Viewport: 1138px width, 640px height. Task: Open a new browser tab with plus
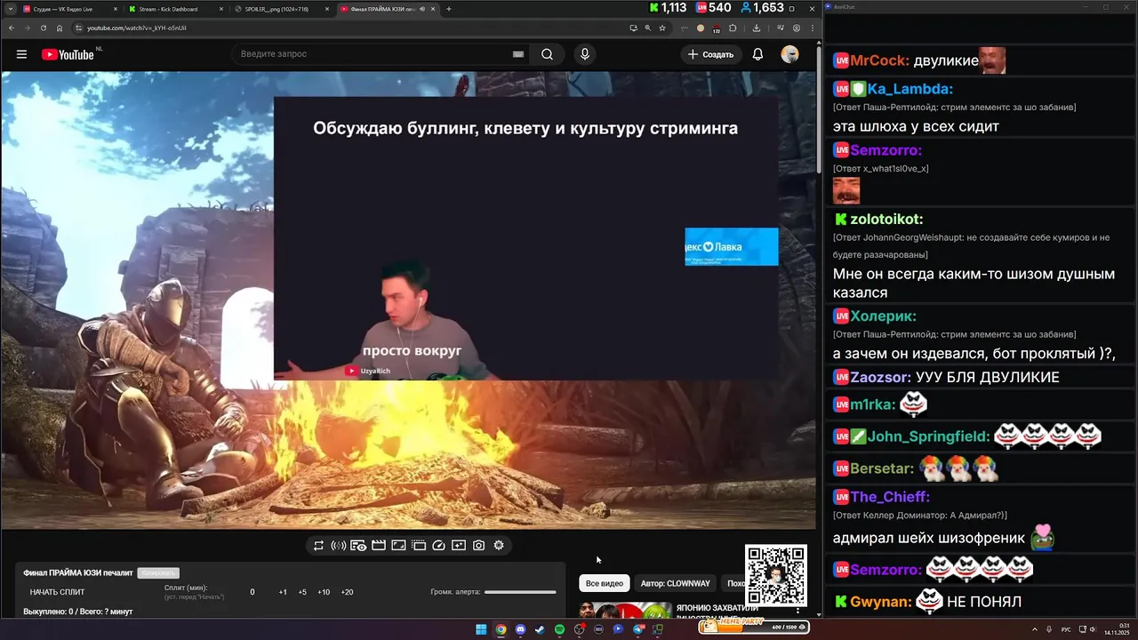pos(448,9)
